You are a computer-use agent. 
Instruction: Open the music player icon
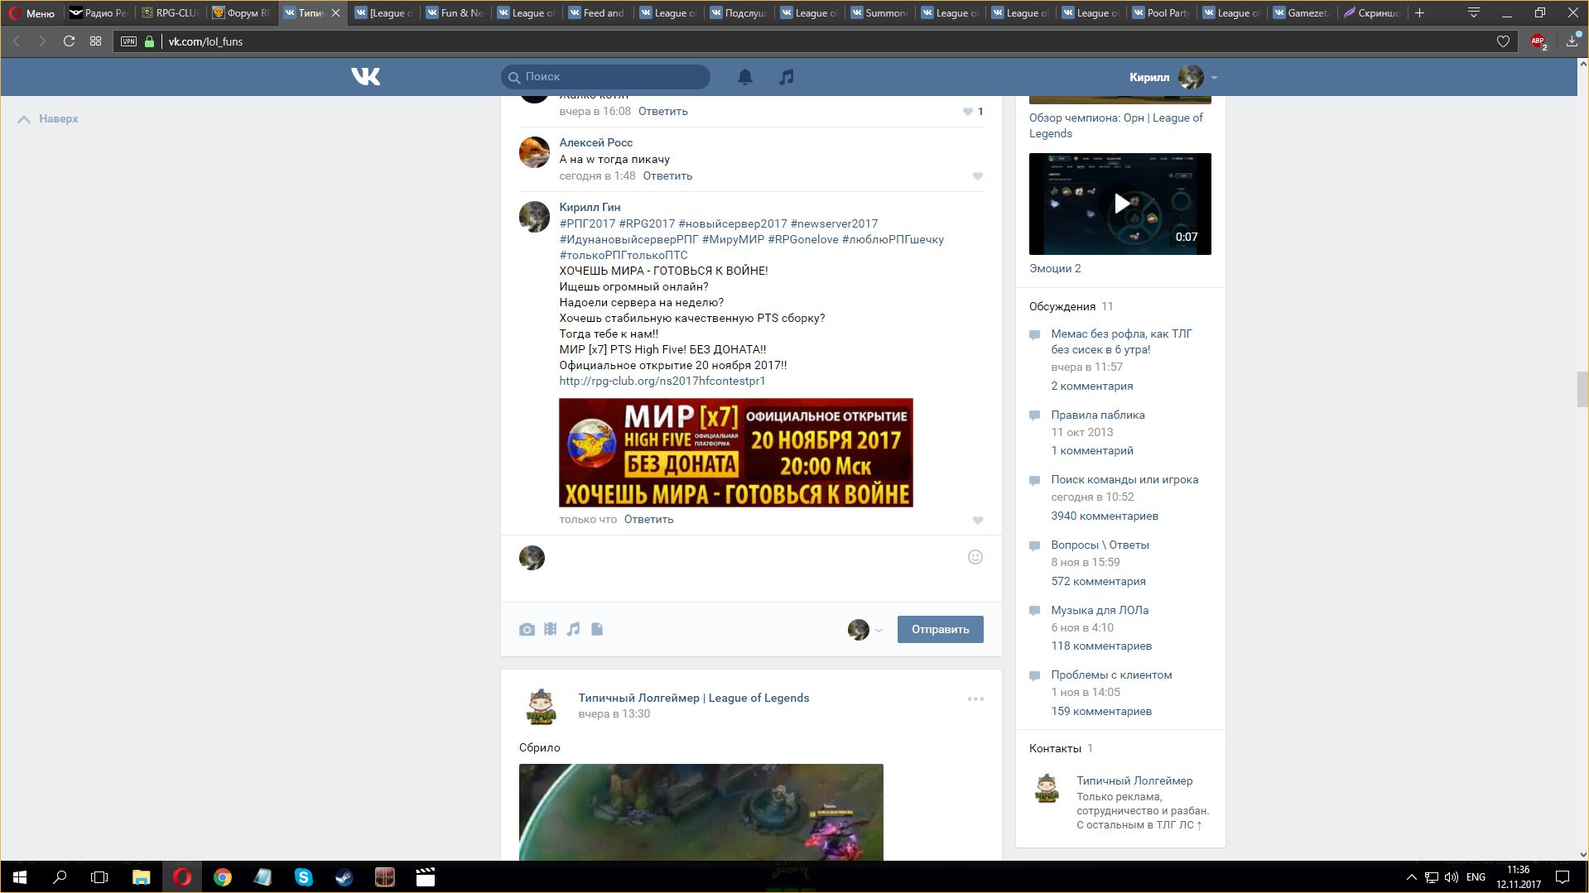pos(787,77)
